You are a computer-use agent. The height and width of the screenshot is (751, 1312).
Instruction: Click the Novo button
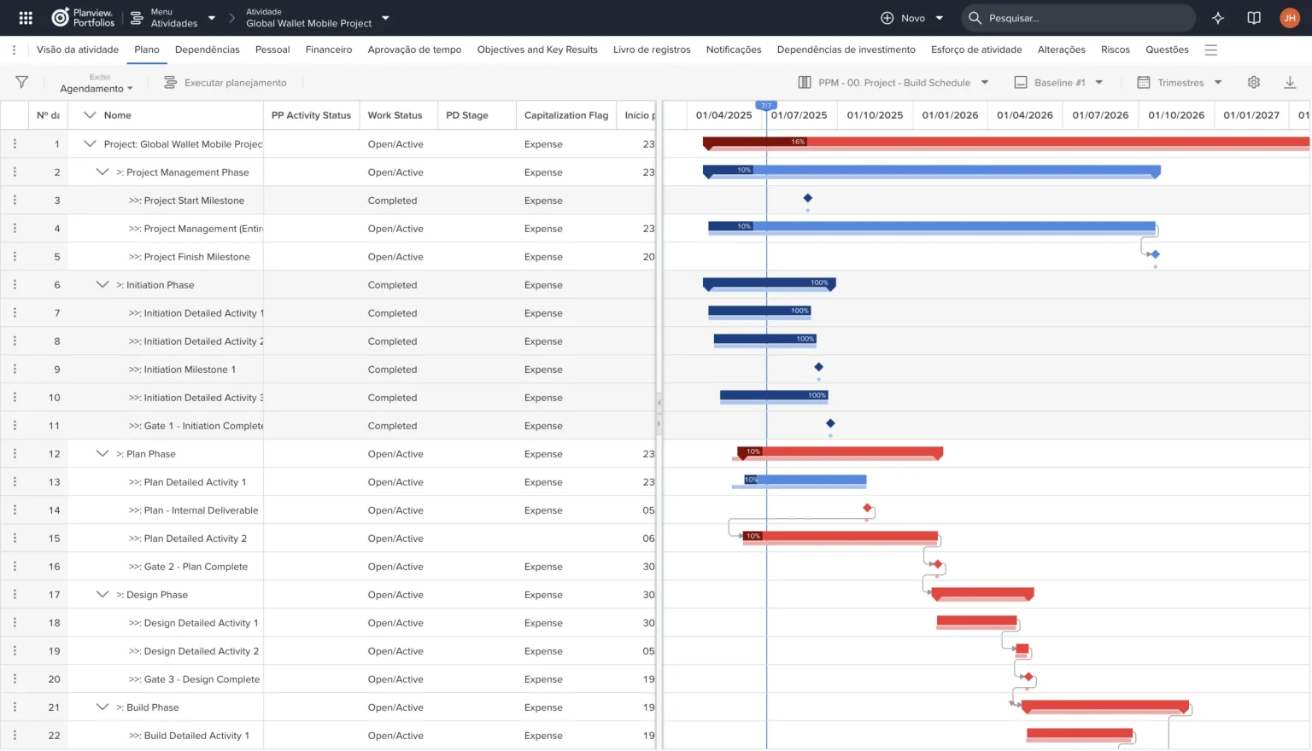click(912, 18)
